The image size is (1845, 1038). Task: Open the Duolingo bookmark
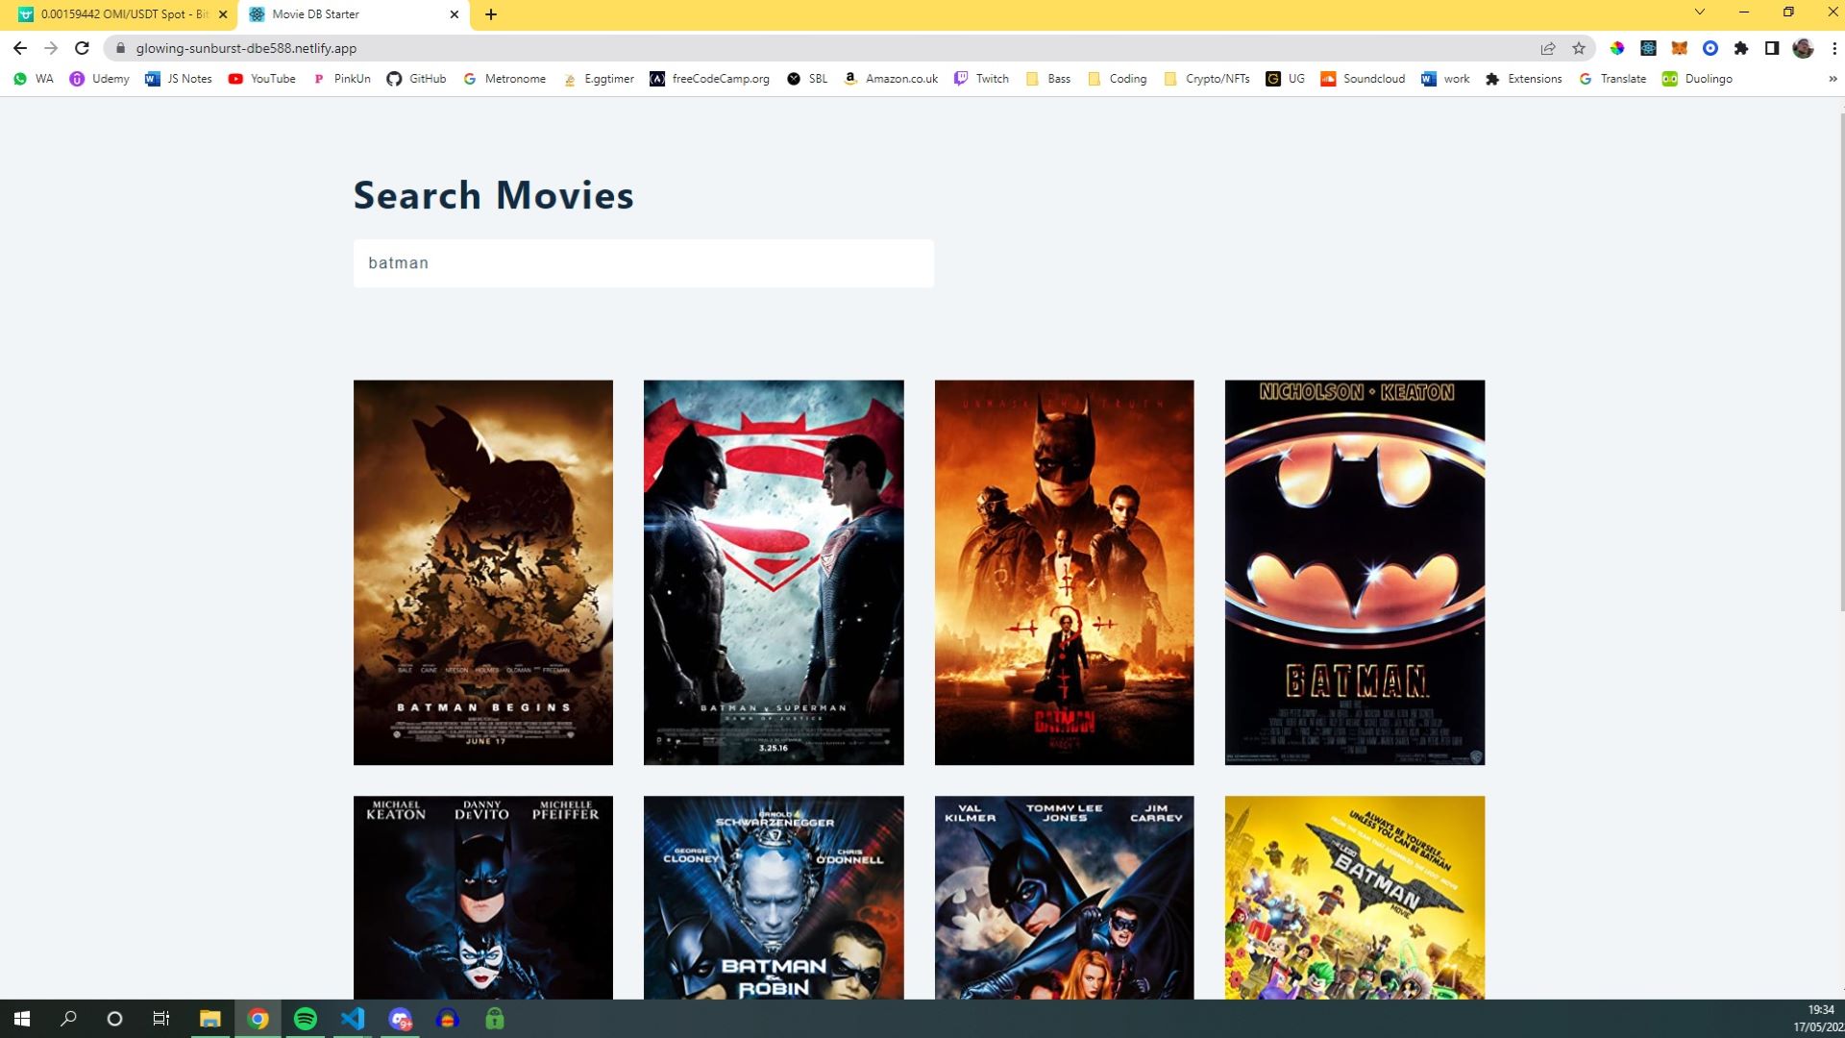click(x=1697, y=79)
